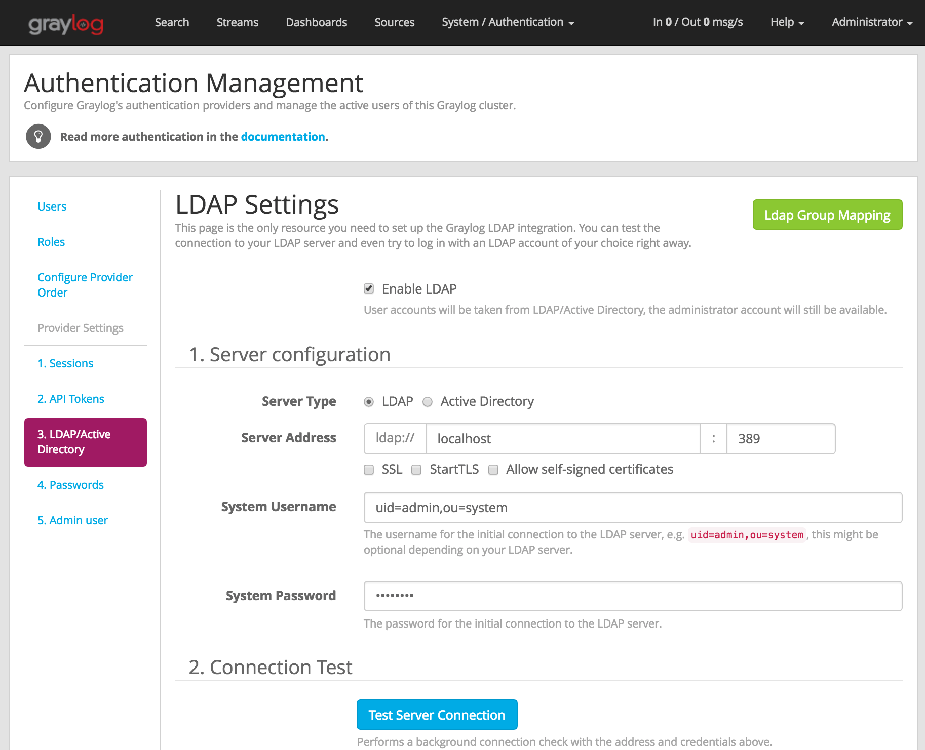Open Dashboards from the top navigation
The image size is (925, 750).
pos(317,22)
